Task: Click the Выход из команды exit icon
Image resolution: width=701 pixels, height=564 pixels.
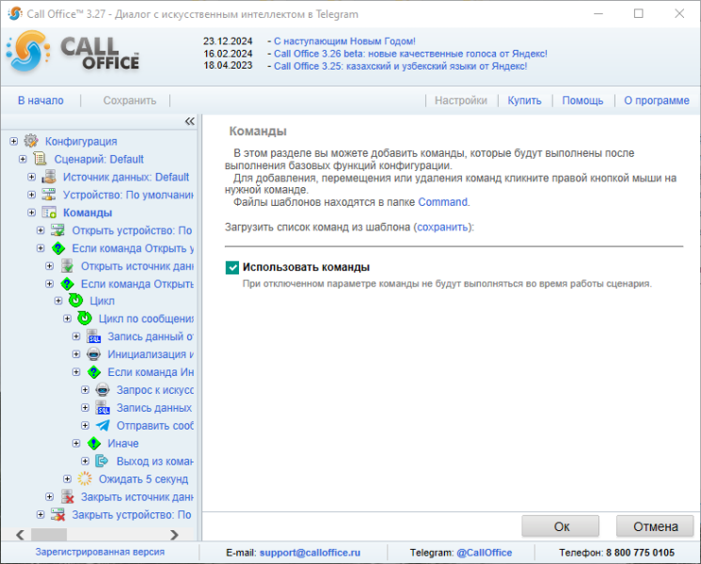Action: [x=103, y=461]
